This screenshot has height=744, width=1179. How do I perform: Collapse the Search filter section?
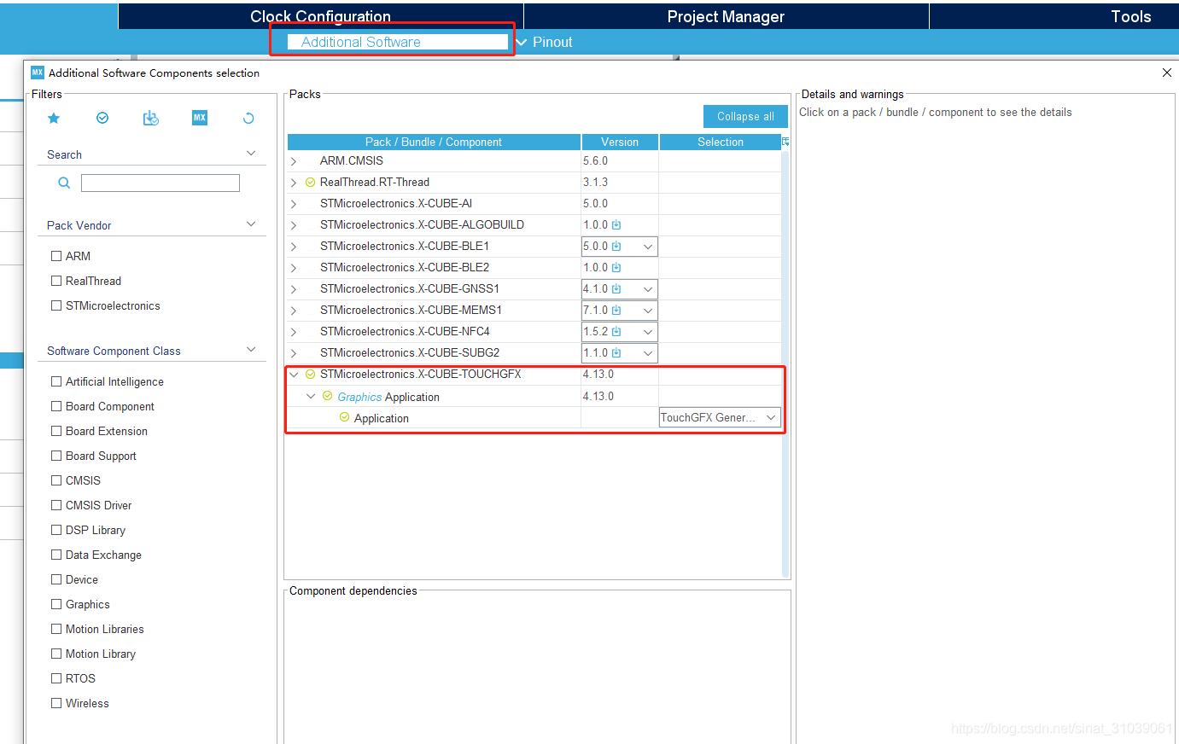point(251,154)
